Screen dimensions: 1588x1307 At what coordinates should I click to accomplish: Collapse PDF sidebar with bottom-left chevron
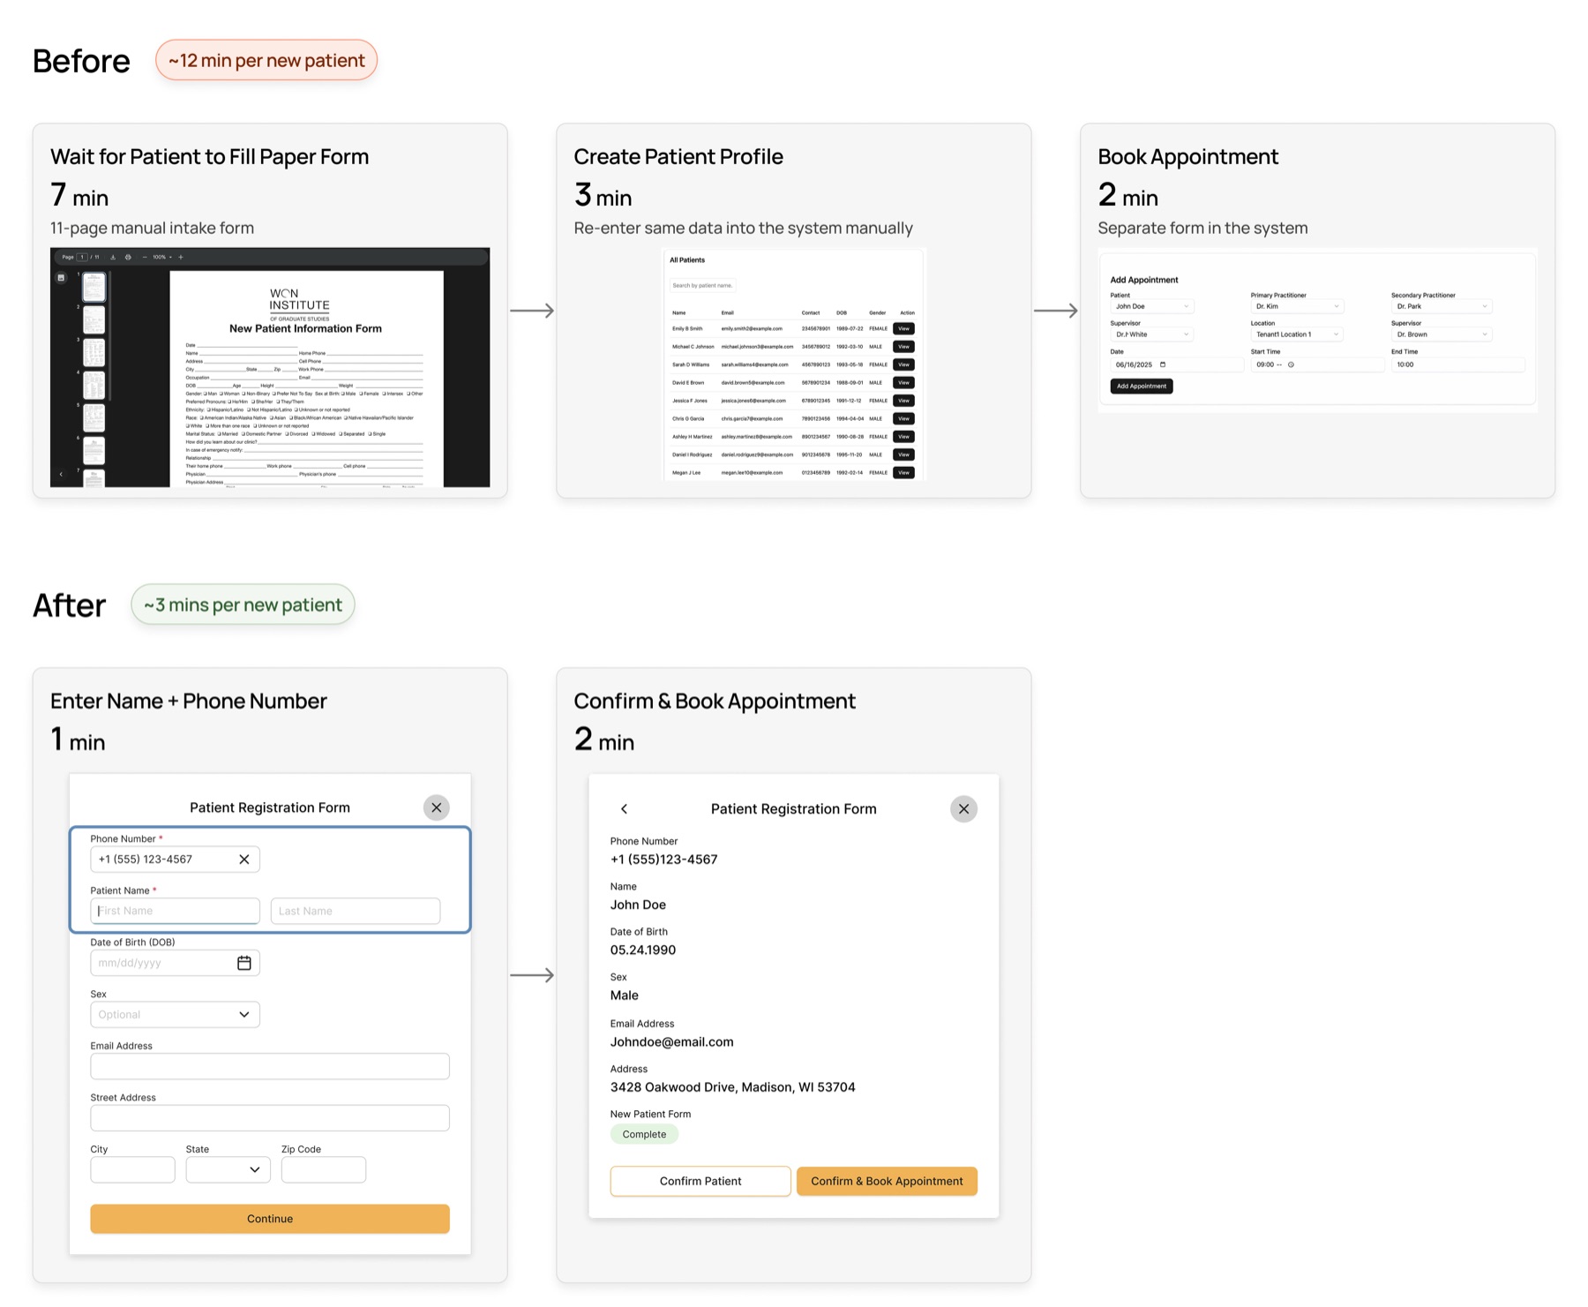tap(61, 474)
